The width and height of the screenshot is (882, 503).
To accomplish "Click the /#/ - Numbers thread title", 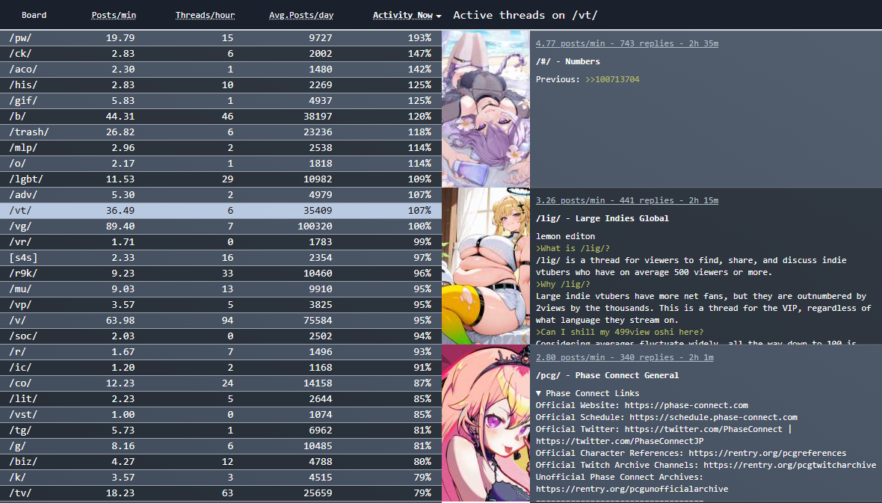I will pos(567,61).
